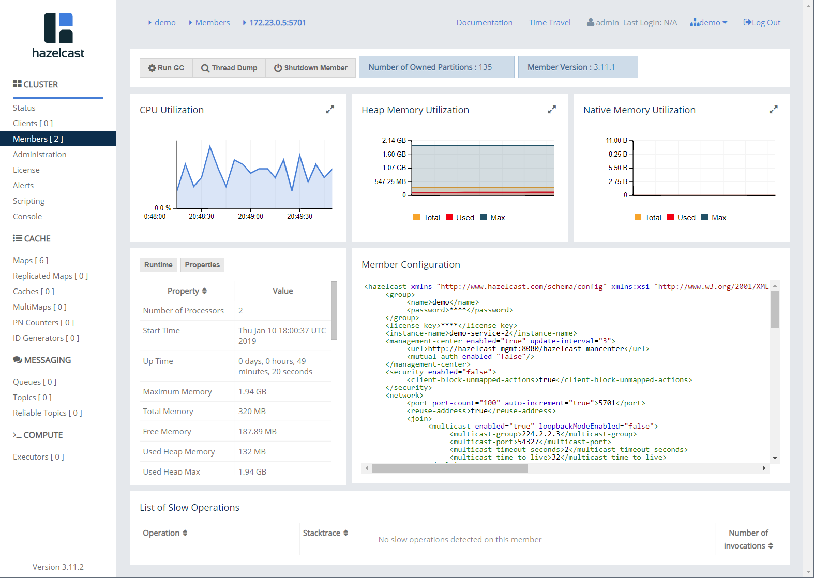Viewport: 814px width, 578px height.
Task: Open Replicated Maps [ 0 ]
Action: coord(51,276)
